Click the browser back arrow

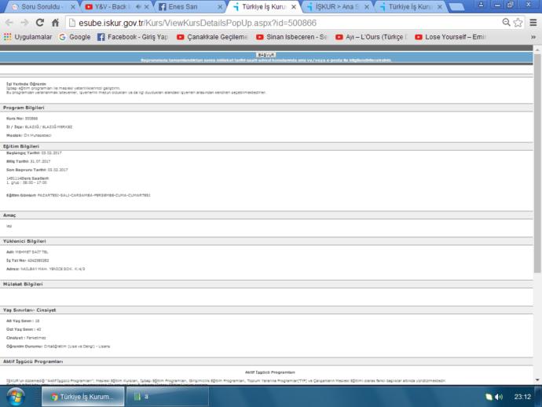pos(9,23)
